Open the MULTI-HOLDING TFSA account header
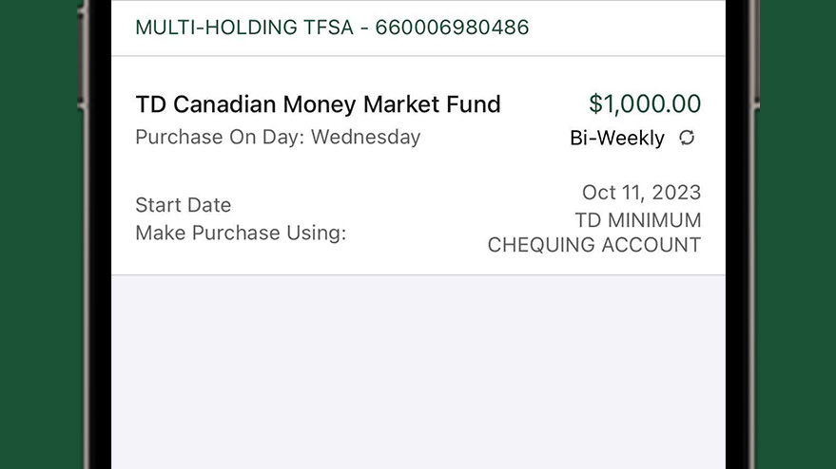The height and width of the screenshot is (469, 836). (418, 28)
